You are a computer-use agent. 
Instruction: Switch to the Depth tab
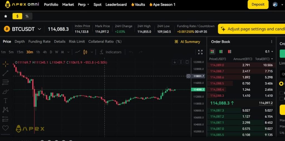[x=20, y=42]
